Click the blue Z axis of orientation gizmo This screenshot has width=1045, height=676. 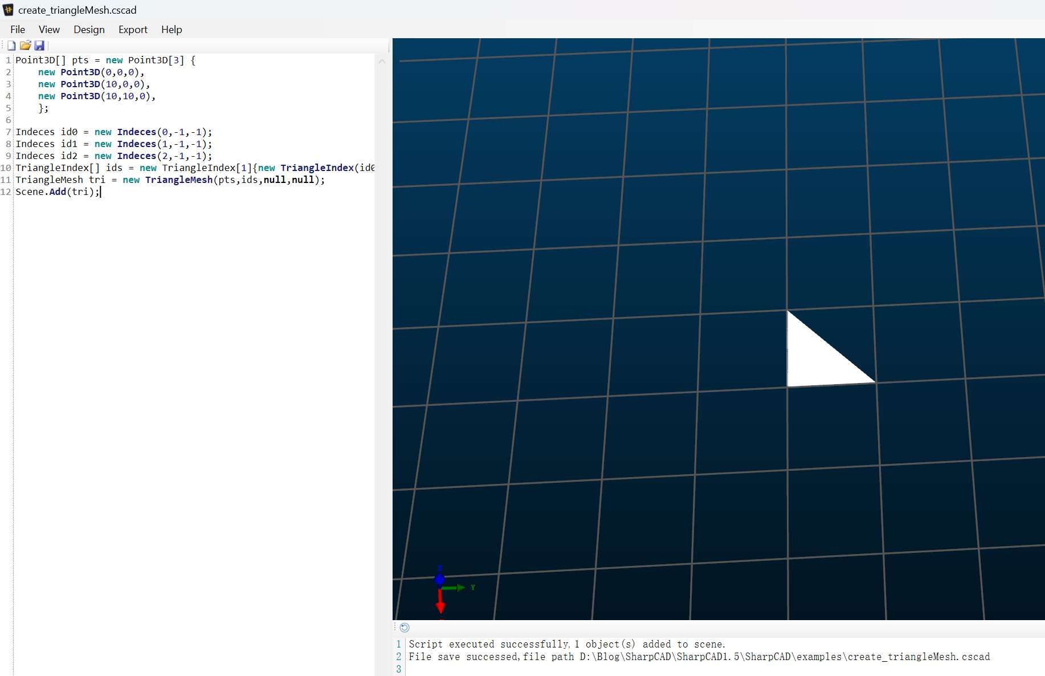point(440,577)
